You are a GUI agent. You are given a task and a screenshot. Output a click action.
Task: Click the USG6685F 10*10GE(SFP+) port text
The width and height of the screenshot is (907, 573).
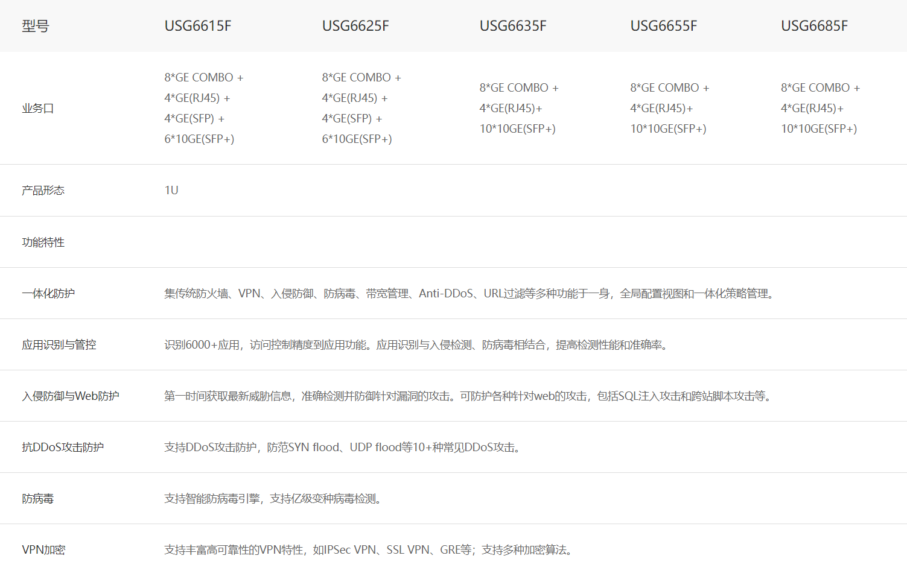818,129
